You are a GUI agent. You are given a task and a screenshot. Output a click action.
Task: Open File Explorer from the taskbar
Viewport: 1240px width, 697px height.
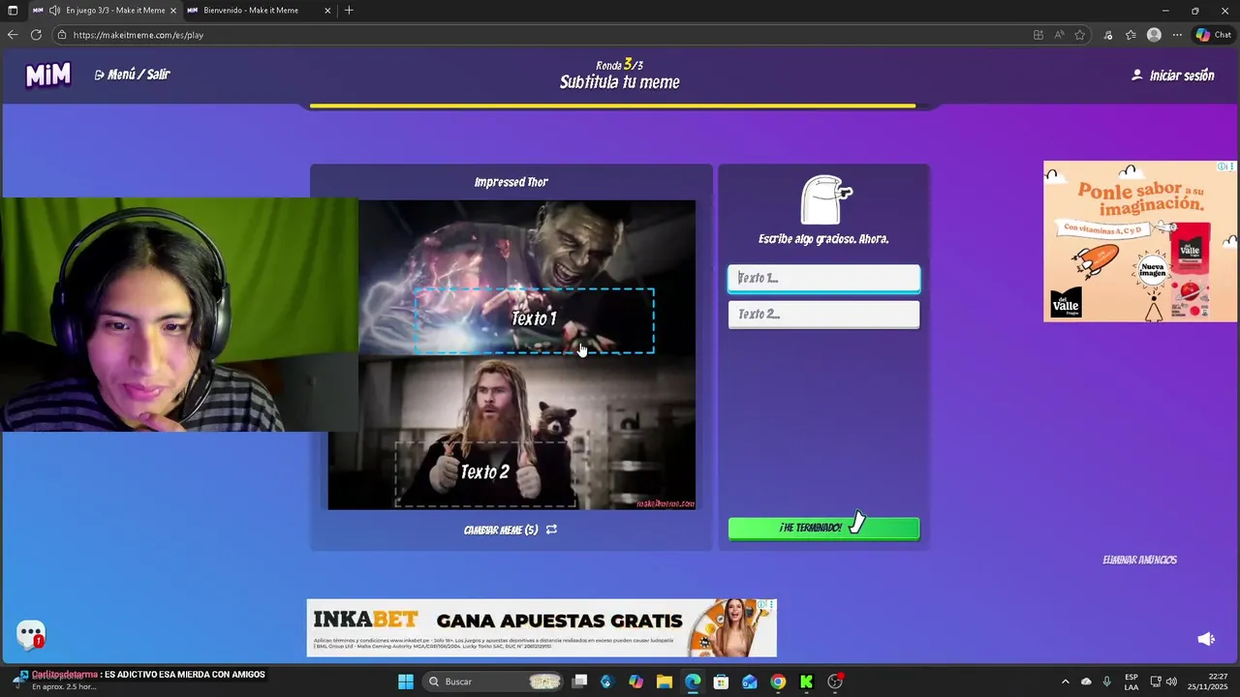pos(664,682)
